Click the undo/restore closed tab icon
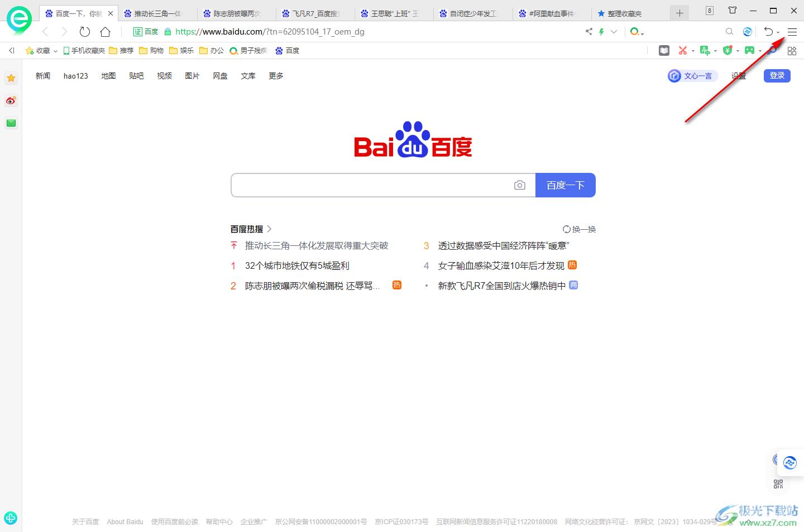 point(768,32)
